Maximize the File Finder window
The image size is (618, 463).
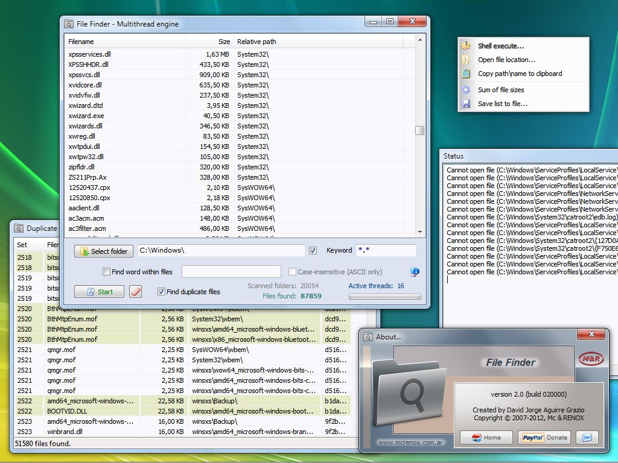click(x=390, y=21)
